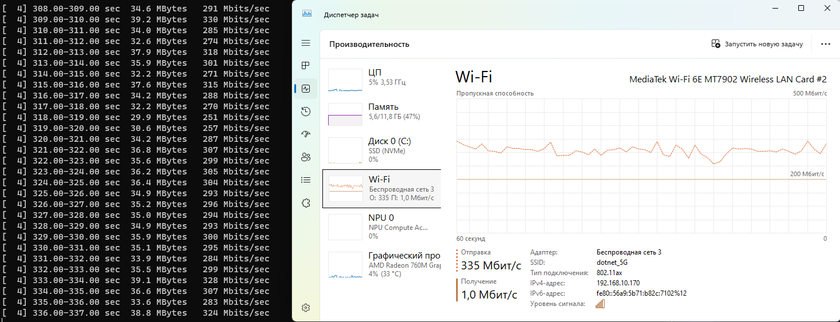Open the hamburger navigation menu
This screenshot has height=322, width=840.
click(306, 43)
